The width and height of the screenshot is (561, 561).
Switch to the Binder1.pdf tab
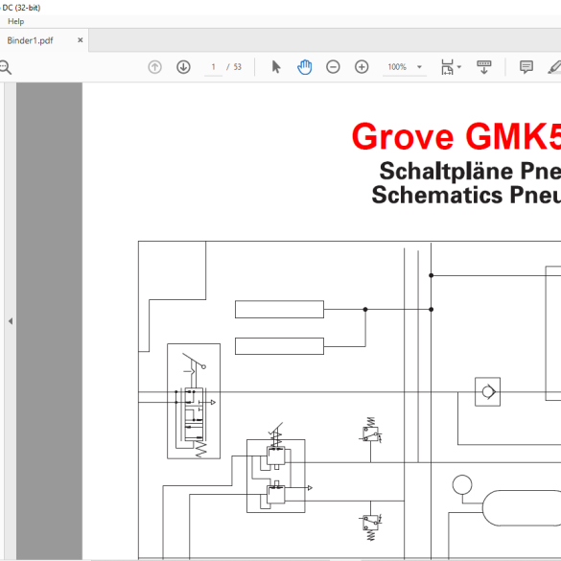click(x=30, y=40)
